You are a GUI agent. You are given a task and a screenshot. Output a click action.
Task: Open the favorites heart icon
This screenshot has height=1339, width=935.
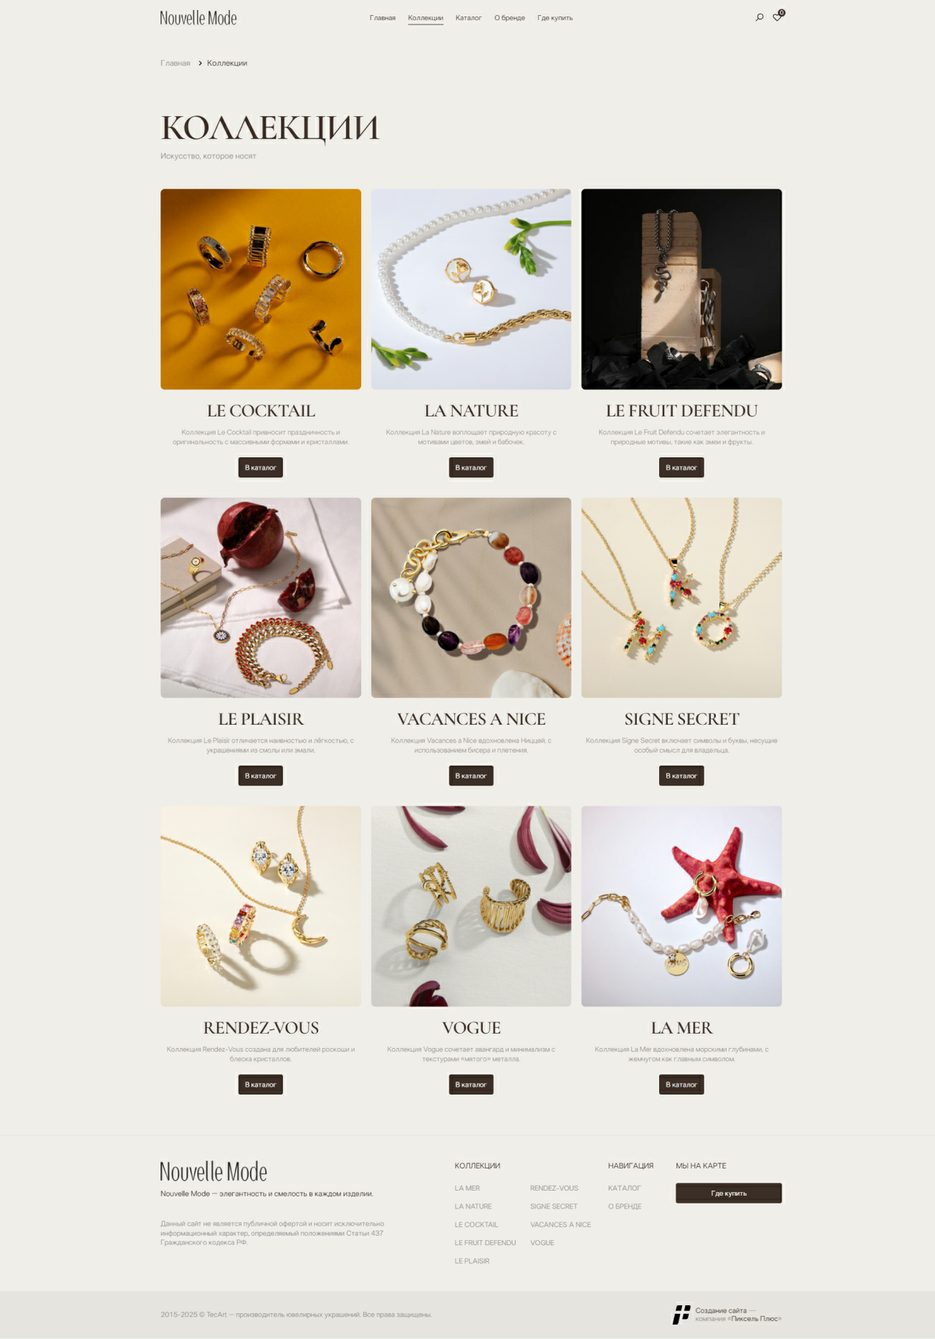[777, 17]
